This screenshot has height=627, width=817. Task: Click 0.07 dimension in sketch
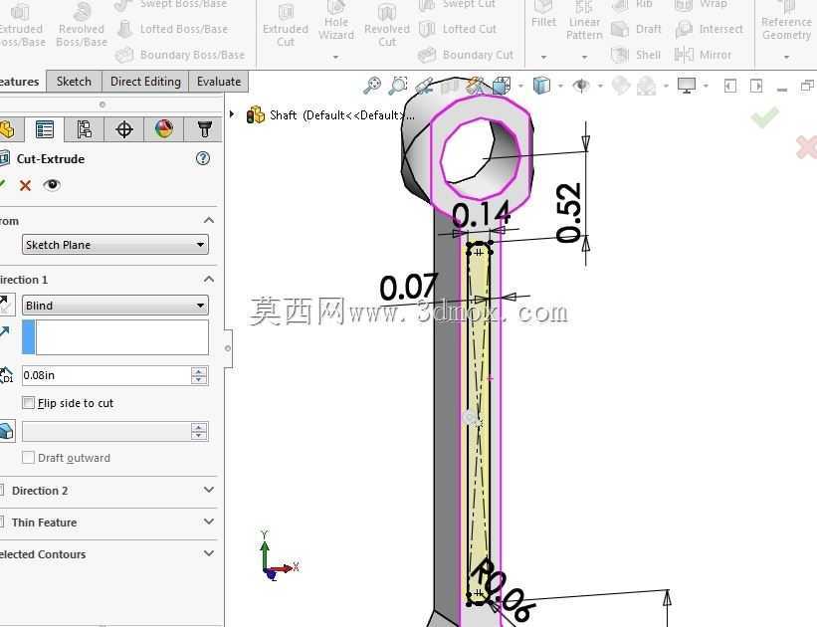[408, 288]
